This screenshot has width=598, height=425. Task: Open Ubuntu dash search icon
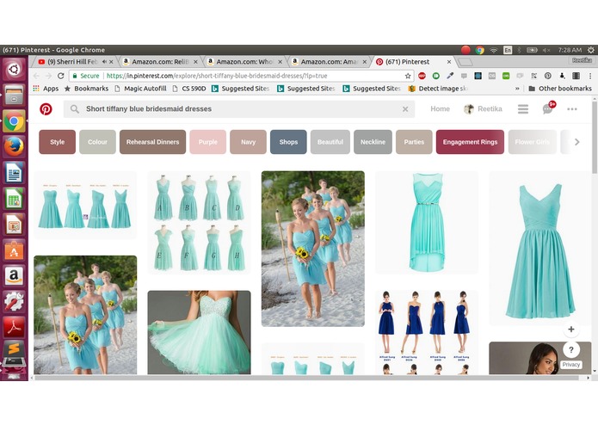(x=14, y=69)
